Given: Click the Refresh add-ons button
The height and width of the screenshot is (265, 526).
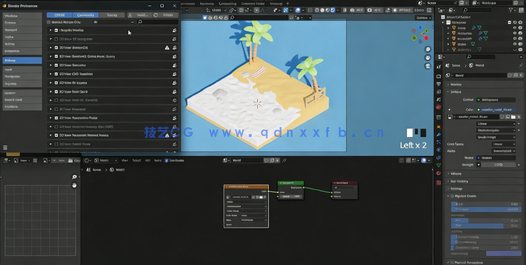Looking at the screenshot, I should coord(165,15).
